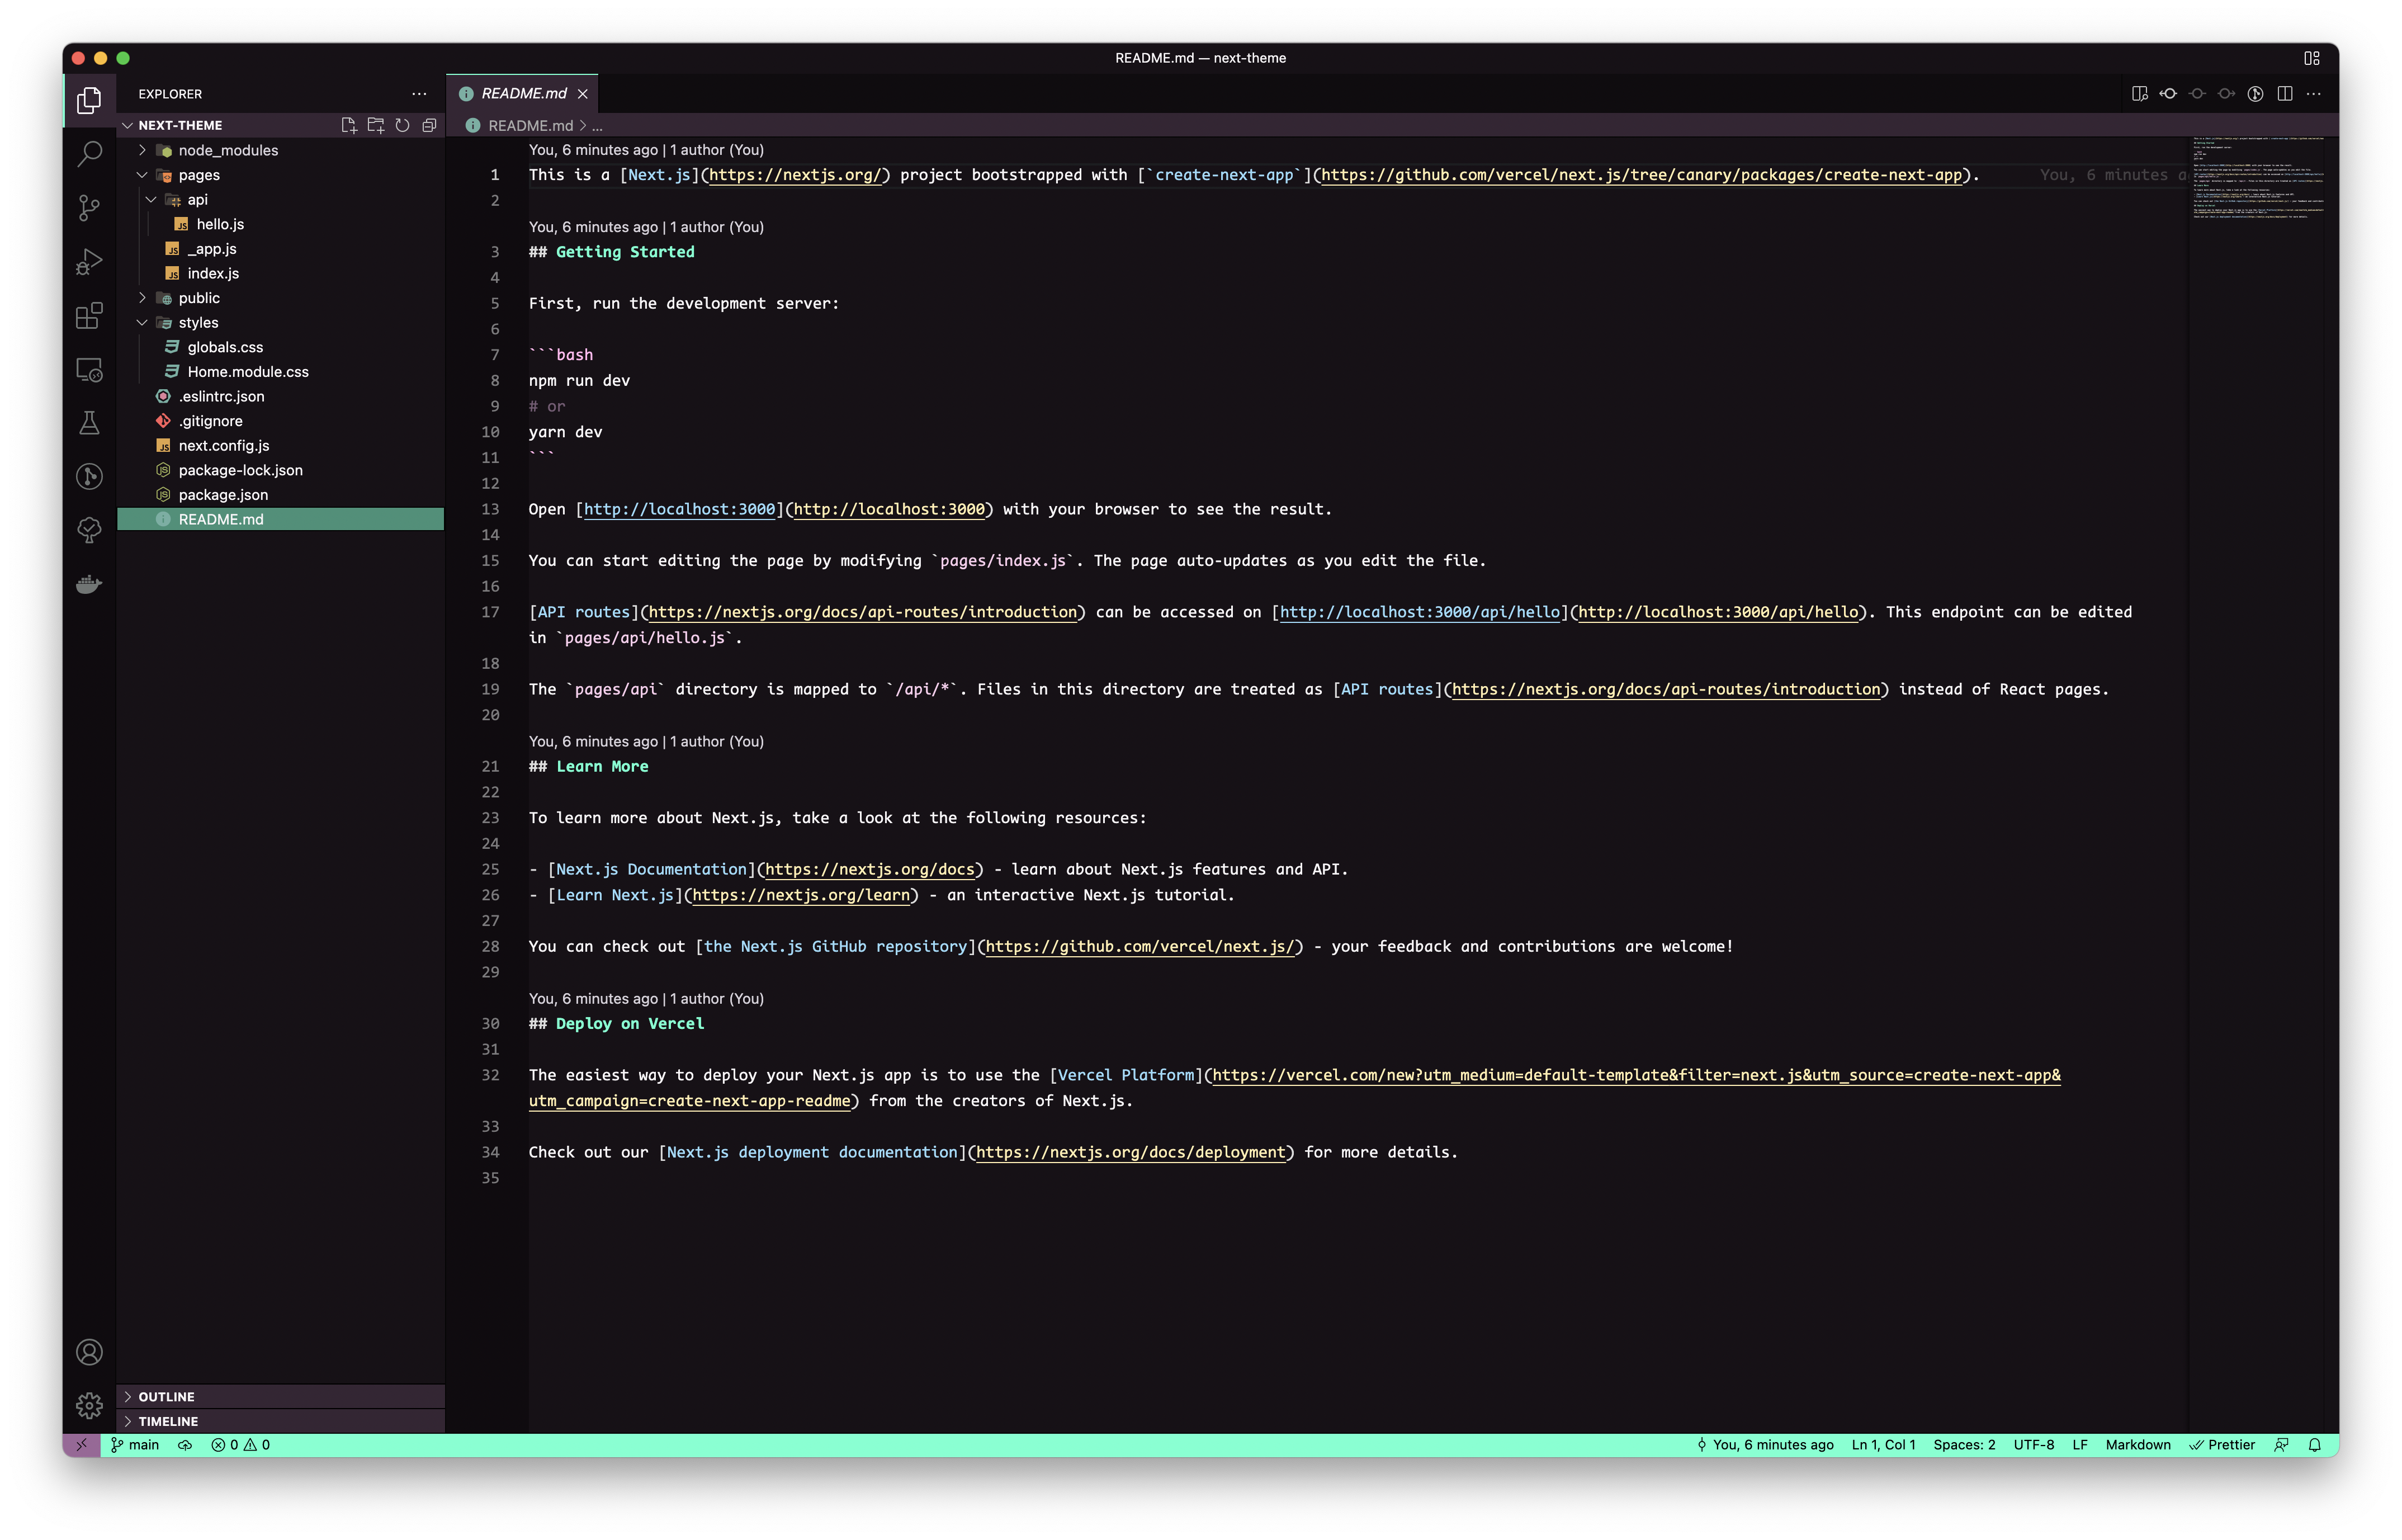Open the Run and Debug view
The height and width of the screenshot is (1540, 2402).
89,262
